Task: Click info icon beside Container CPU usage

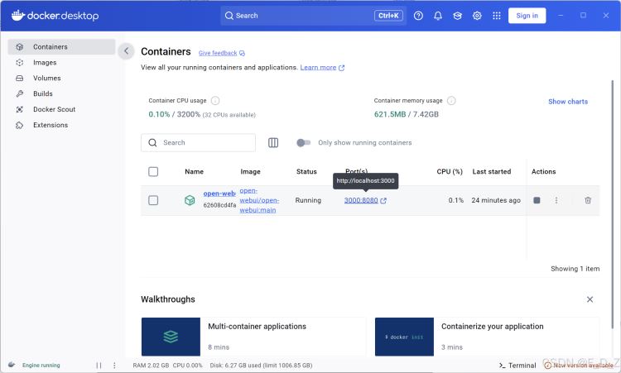Action: point(215,100)
